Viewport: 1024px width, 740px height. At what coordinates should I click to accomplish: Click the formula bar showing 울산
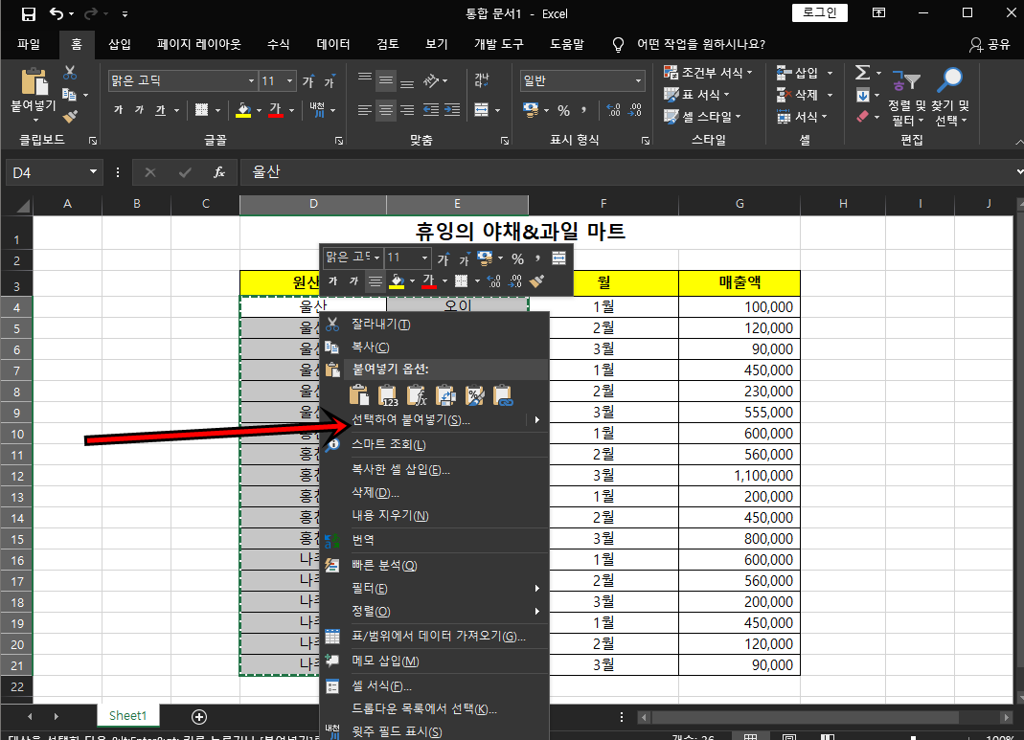coord(626,172)
